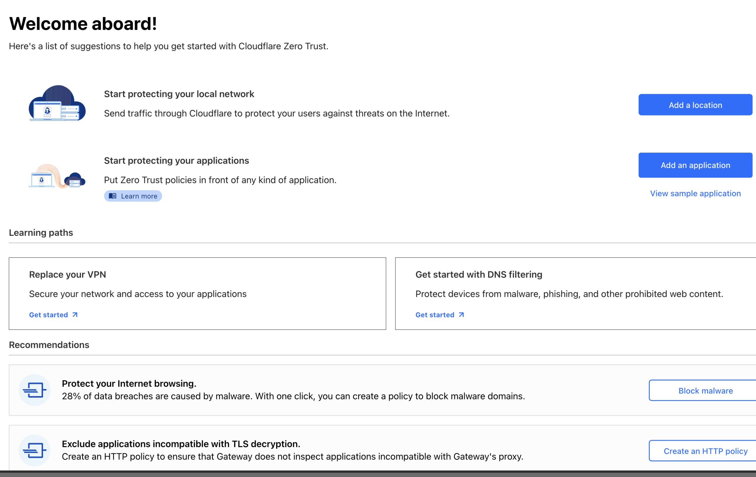Open Get started under Replace your VPN
The width and height of the screenshot is (756, 477).
(53, 315)
